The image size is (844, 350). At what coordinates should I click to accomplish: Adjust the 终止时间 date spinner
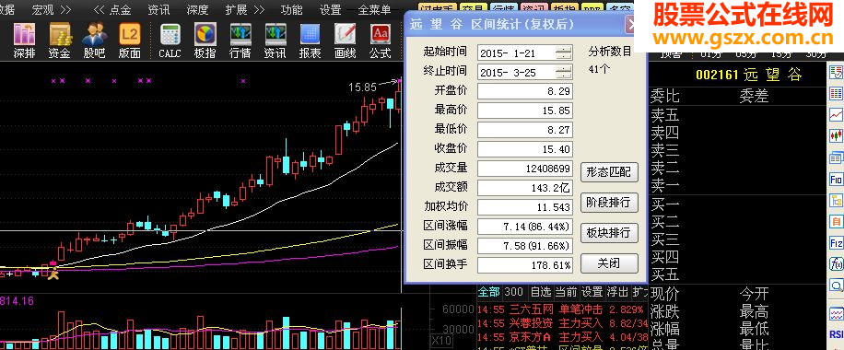[564, 72]
